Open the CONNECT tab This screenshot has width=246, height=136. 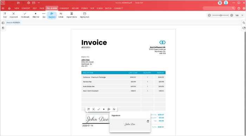coord(118,8)
